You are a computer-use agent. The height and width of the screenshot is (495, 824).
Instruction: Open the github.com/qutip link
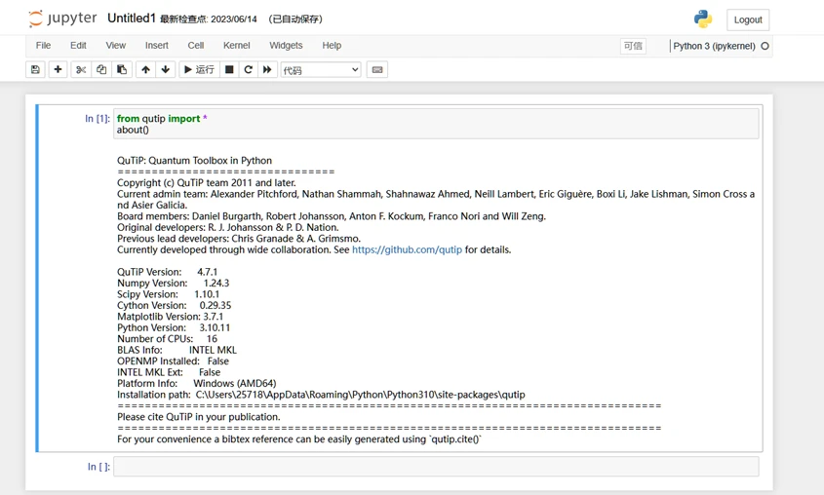407,249
